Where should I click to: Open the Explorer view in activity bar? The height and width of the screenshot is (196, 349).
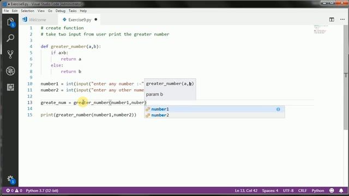pyautogui.click(x=10, y=22)
